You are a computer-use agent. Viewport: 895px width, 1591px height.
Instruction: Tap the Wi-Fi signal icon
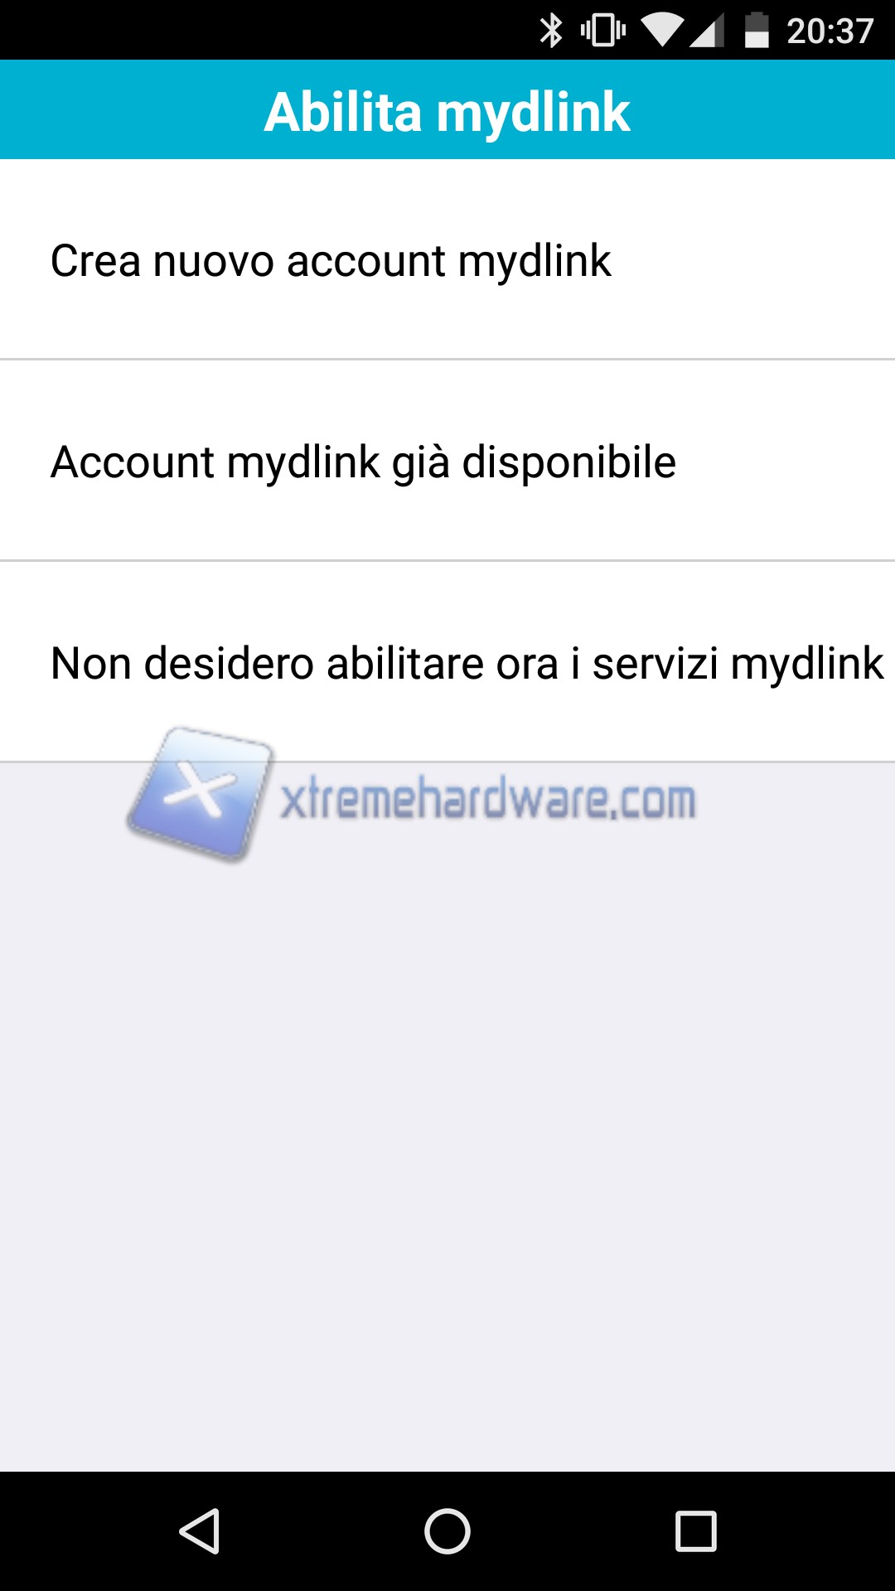662,31
